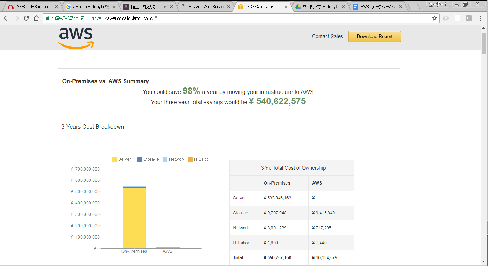This screenshot has height=266, width=488.
Task: Close the YOROZU-Redmine tab
Action: (x=56, y=7)
